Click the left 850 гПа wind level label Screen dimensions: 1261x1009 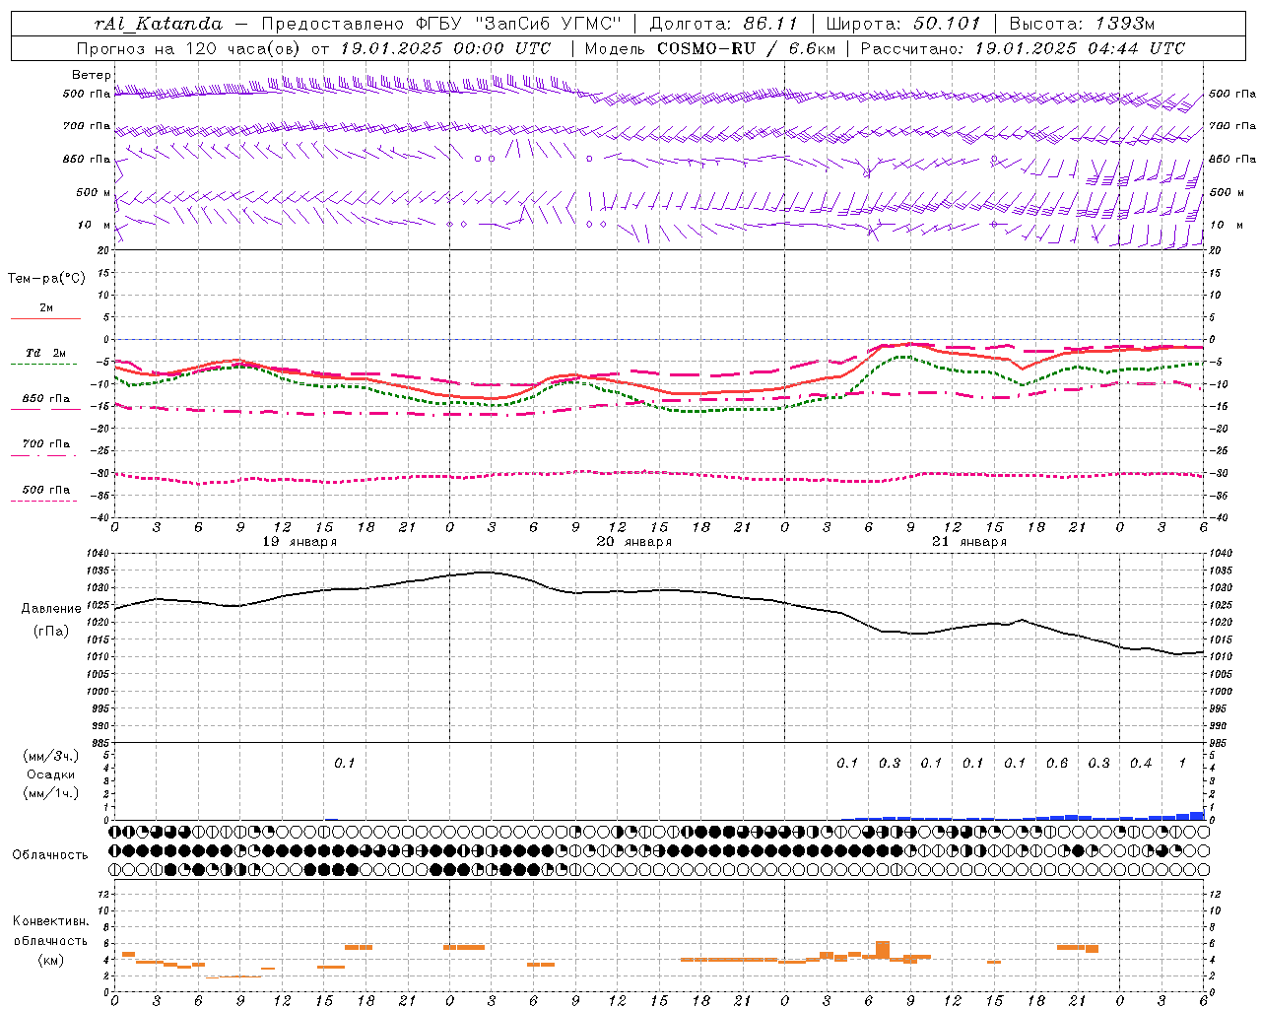point(87,159)
